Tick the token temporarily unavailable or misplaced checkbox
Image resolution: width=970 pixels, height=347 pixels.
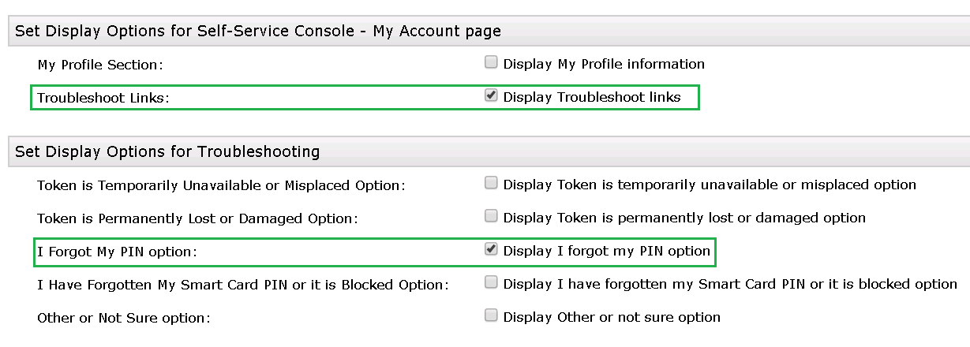491,184
